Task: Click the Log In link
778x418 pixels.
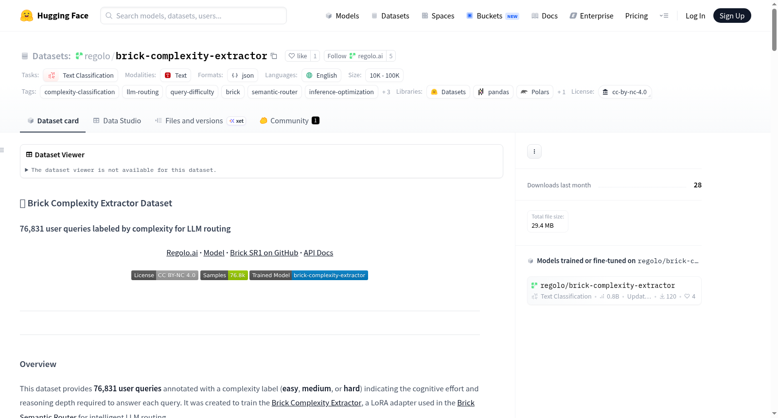Action: click(x=695, y=16)
